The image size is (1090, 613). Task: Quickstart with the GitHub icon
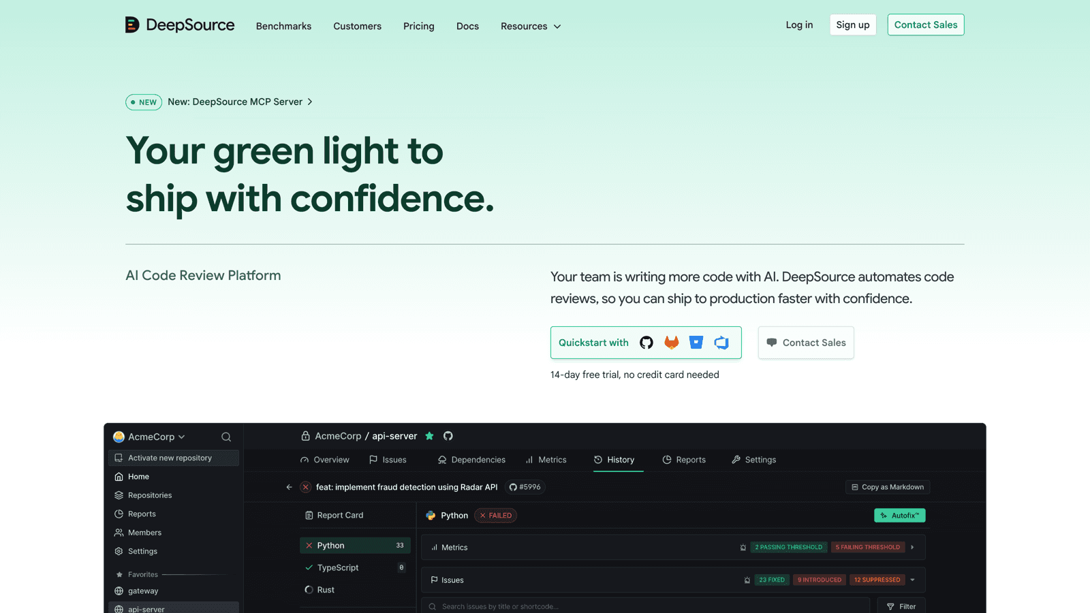tap(647, 343)
